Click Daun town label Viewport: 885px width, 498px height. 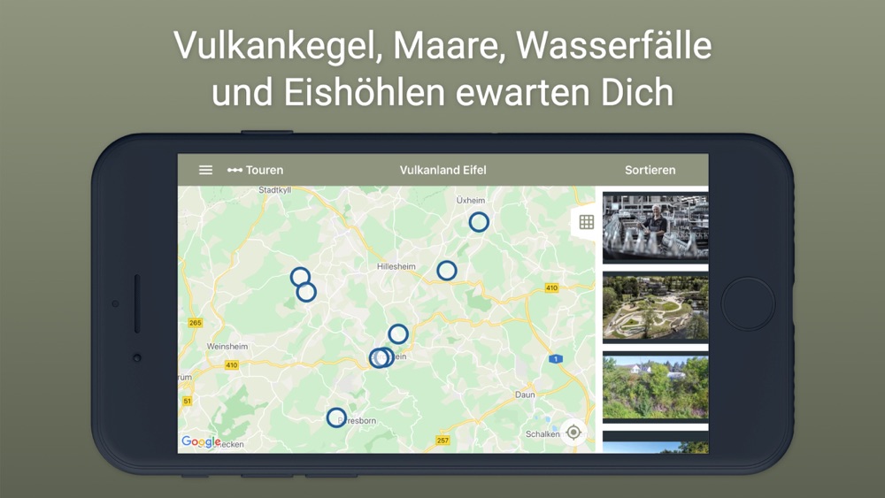(524, 395)
